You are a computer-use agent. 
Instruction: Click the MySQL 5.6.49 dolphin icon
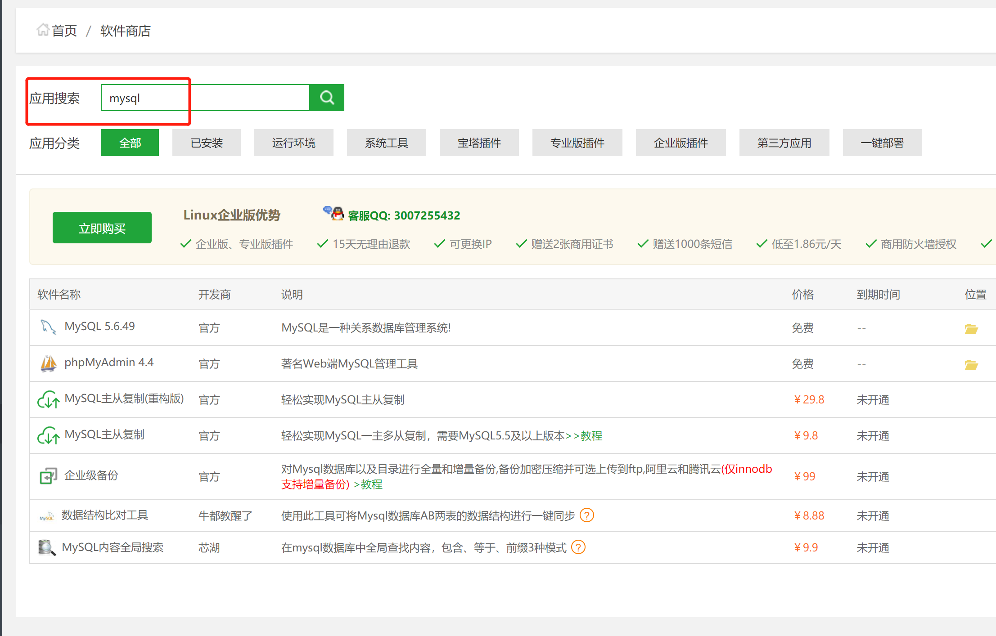pos(48,327)
